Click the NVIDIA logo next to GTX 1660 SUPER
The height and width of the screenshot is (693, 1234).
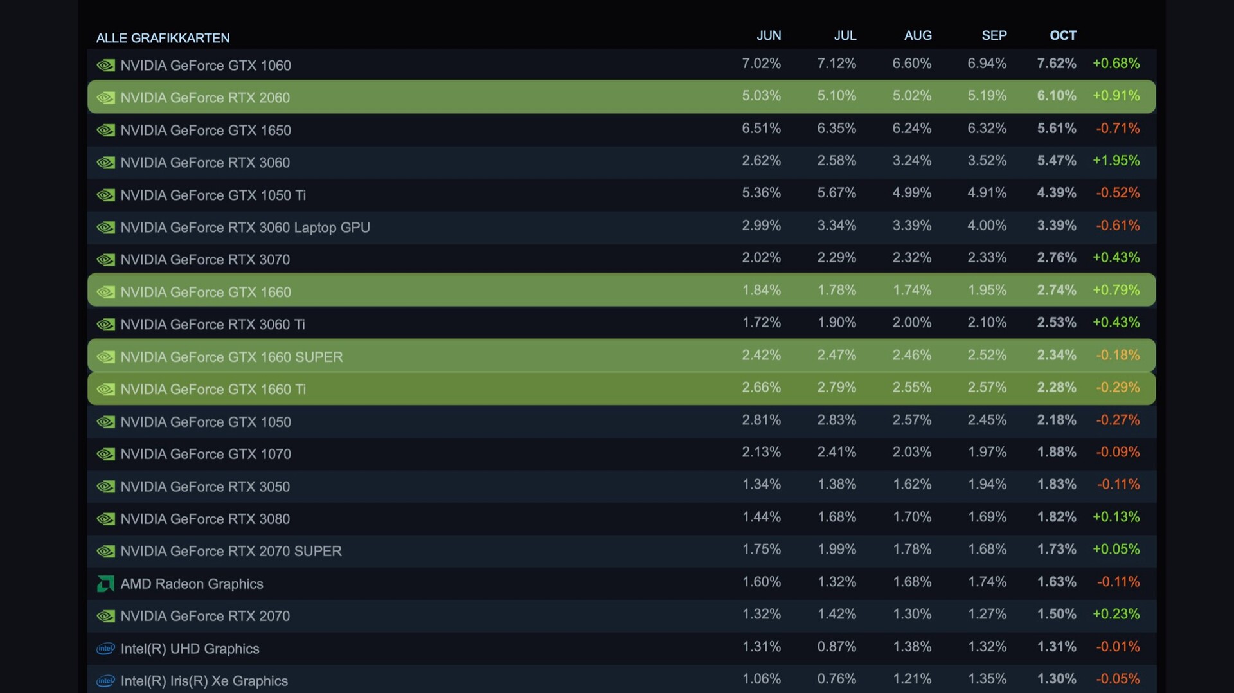click(x=105, y=357)
